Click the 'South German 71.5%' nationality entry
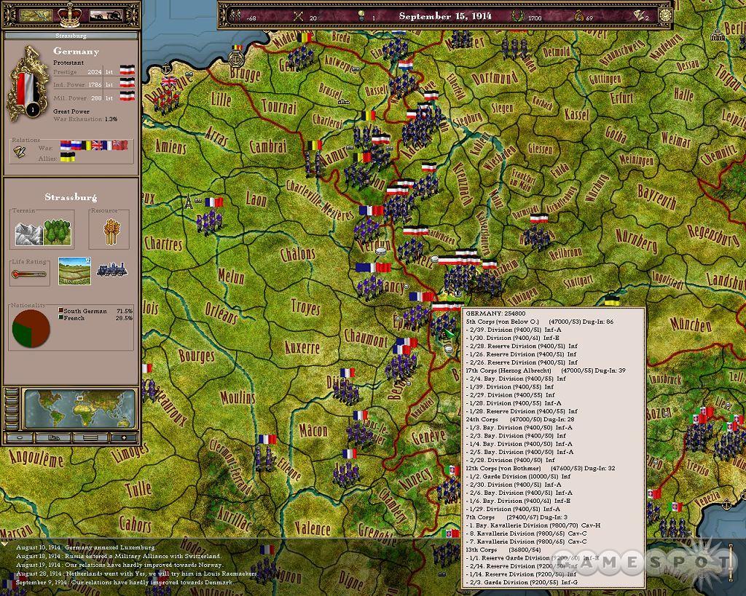The width and height of the screenshot is (746, 596). point(95,311)
